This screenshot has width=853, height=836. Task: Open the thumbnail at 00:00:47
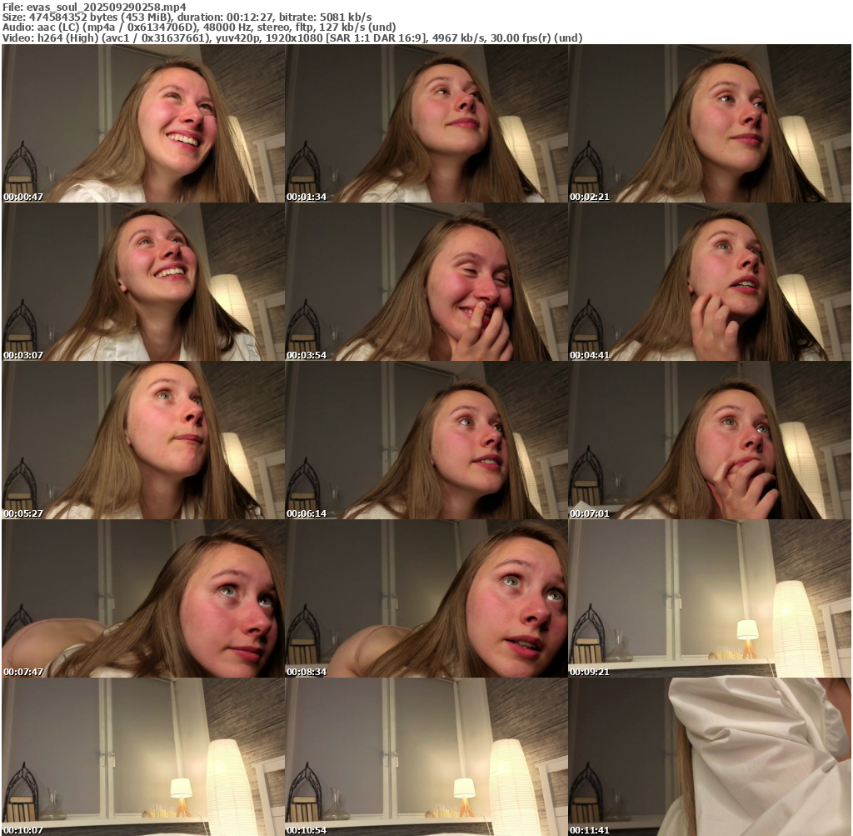point(143,123)
